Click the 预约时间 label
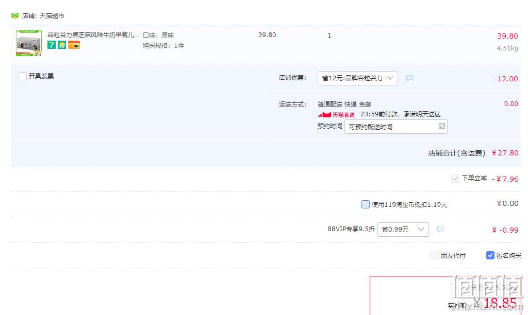Image resolution: width=528 pixels, height=315 pixels. tap(330, 126)
